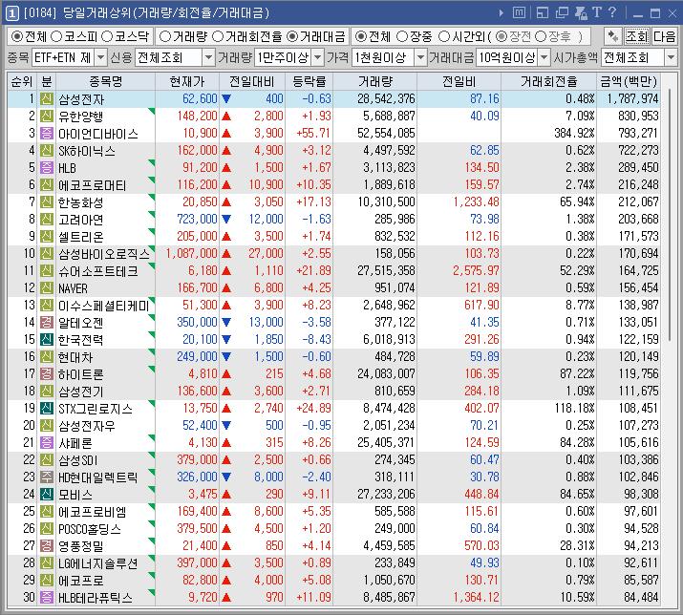Screen dimensions: 683x615
Task: Click the duplicate window icon in title bar
Action: point(562,13)
